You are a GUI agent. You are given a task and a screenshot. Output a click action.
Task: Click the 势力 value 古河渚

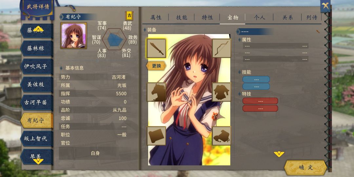click(119, 77)
